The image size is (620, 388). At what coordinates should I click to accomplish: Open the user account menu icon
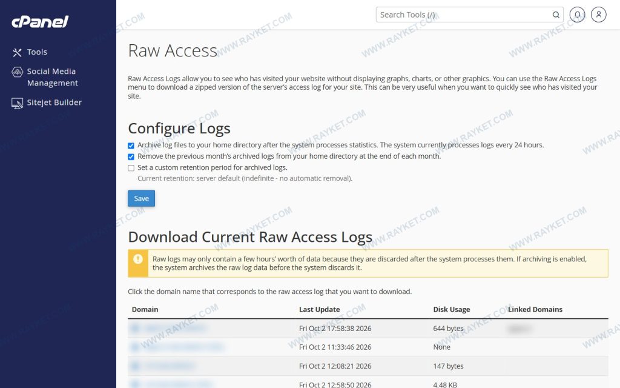click(599, 15)
